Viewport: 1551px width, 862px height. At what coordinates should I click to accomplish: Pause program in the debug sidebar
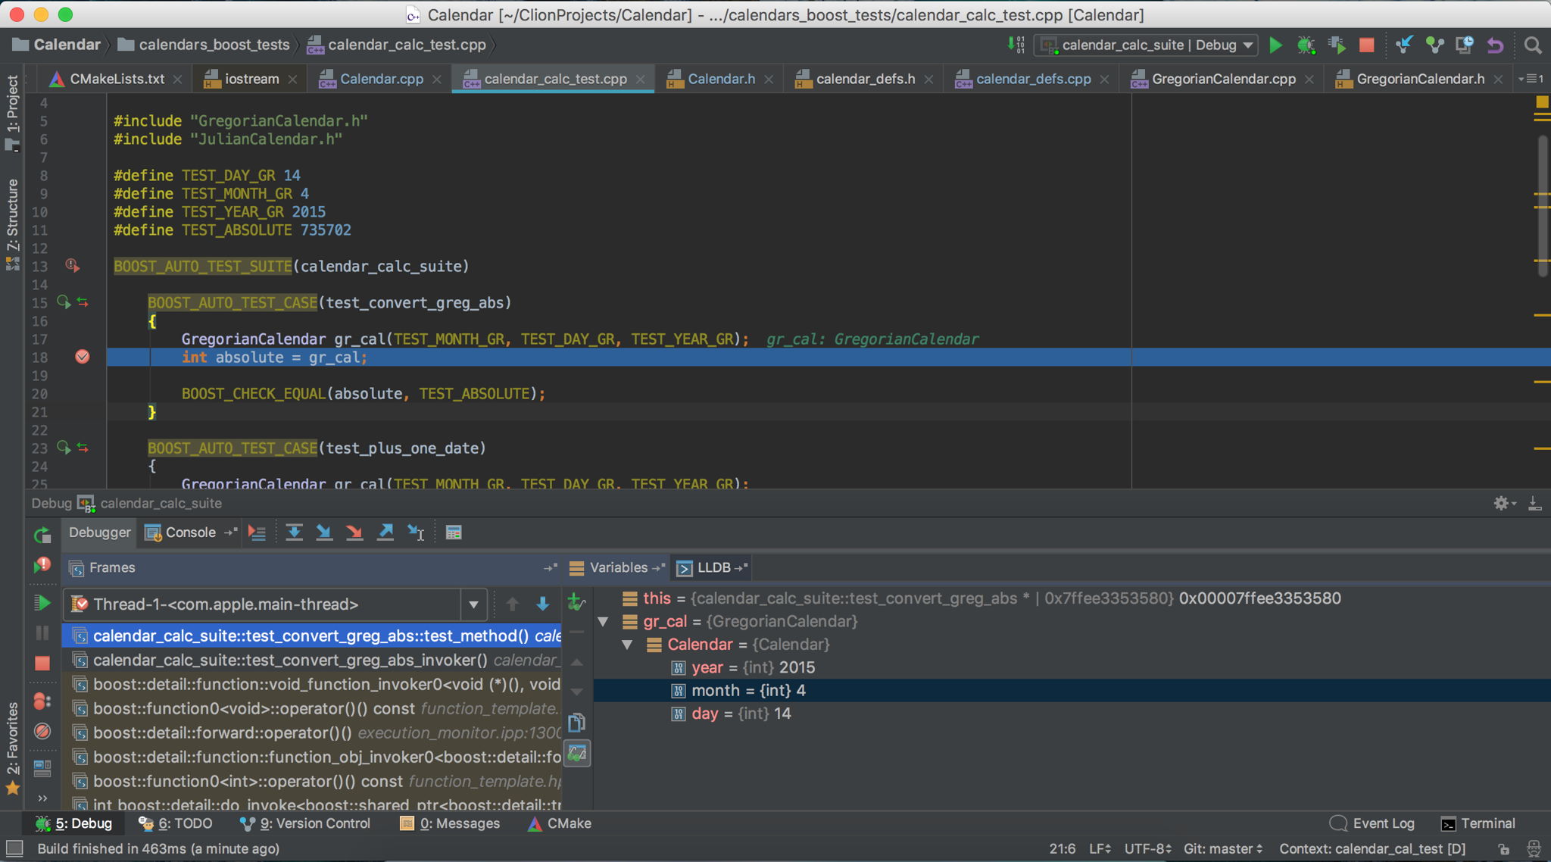coord(42,632)
